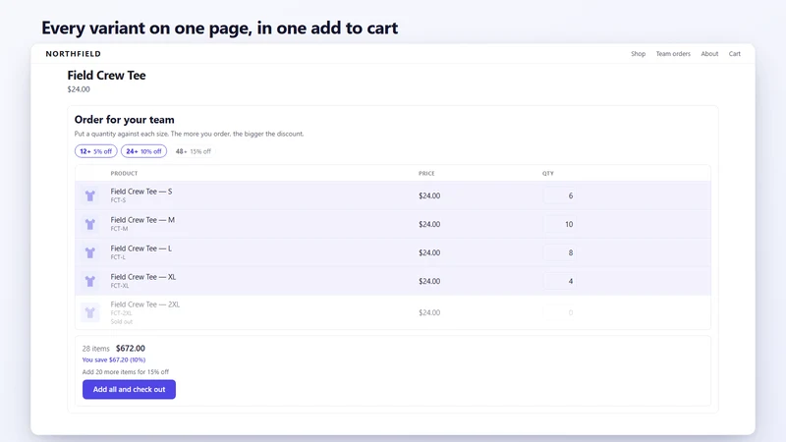The image size is (786, 442).
Task: Click the tee icon for size M
Action: [x=90, y=224]
